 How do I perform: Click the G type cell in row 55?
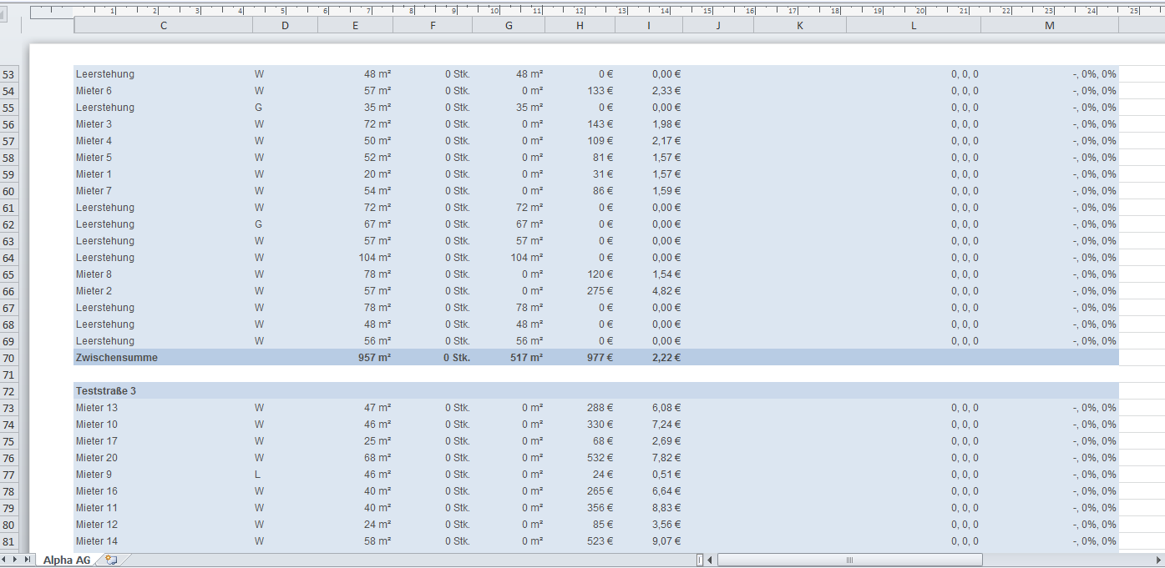coord(286,108)
